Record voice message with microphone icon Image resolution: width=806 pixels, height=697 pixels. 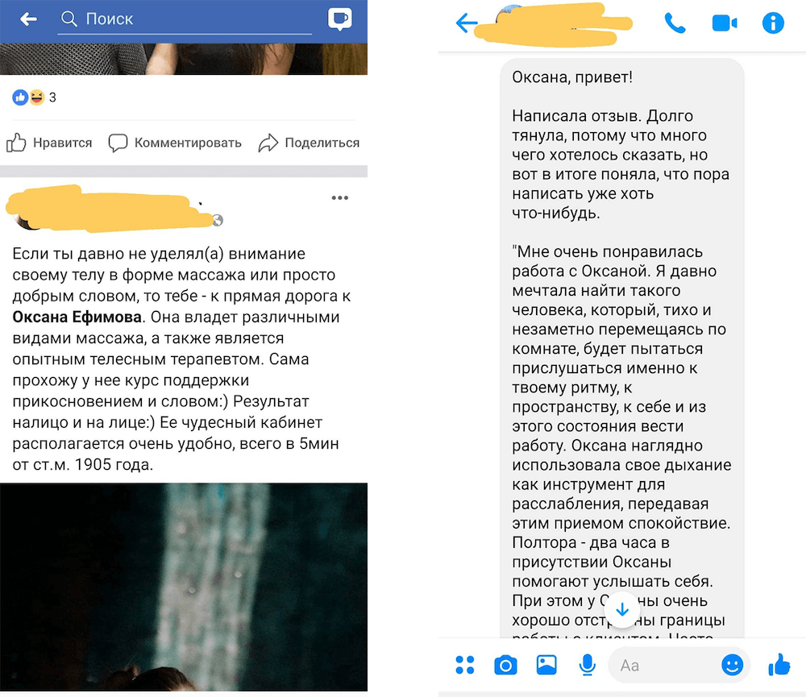[587, 665]
